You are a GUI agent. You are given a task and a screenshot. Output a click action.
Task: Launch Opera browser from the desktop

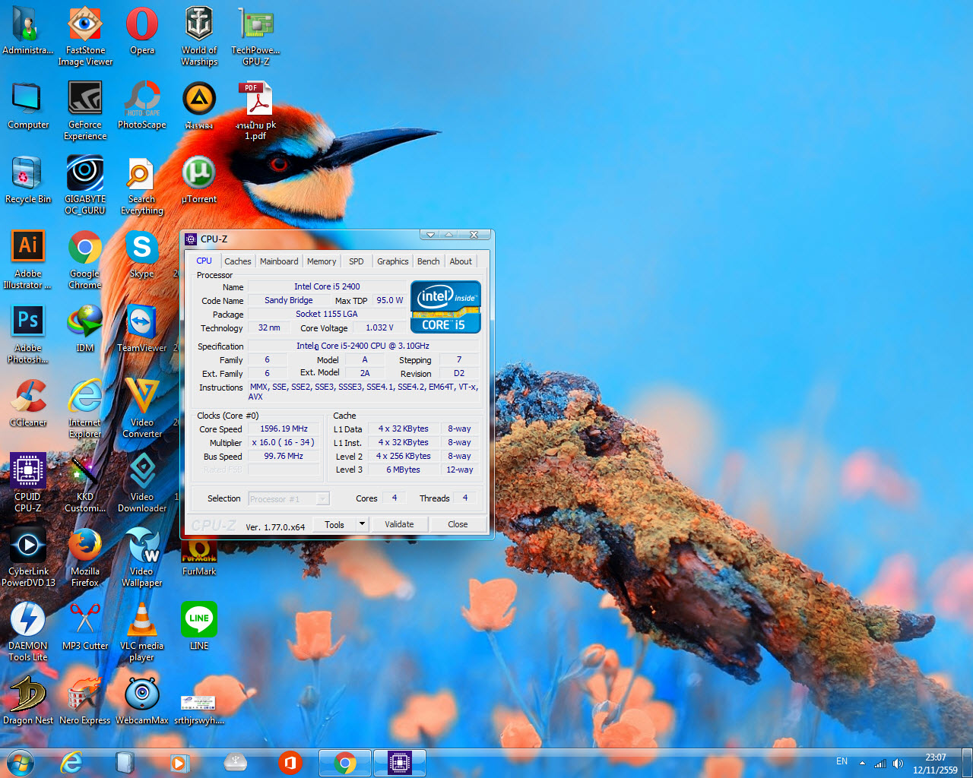pos(142,30)
